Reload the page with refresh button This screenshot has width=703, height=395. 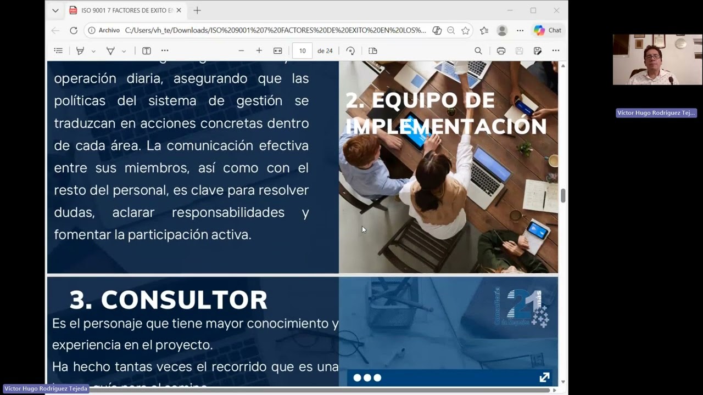pos(74,30)
